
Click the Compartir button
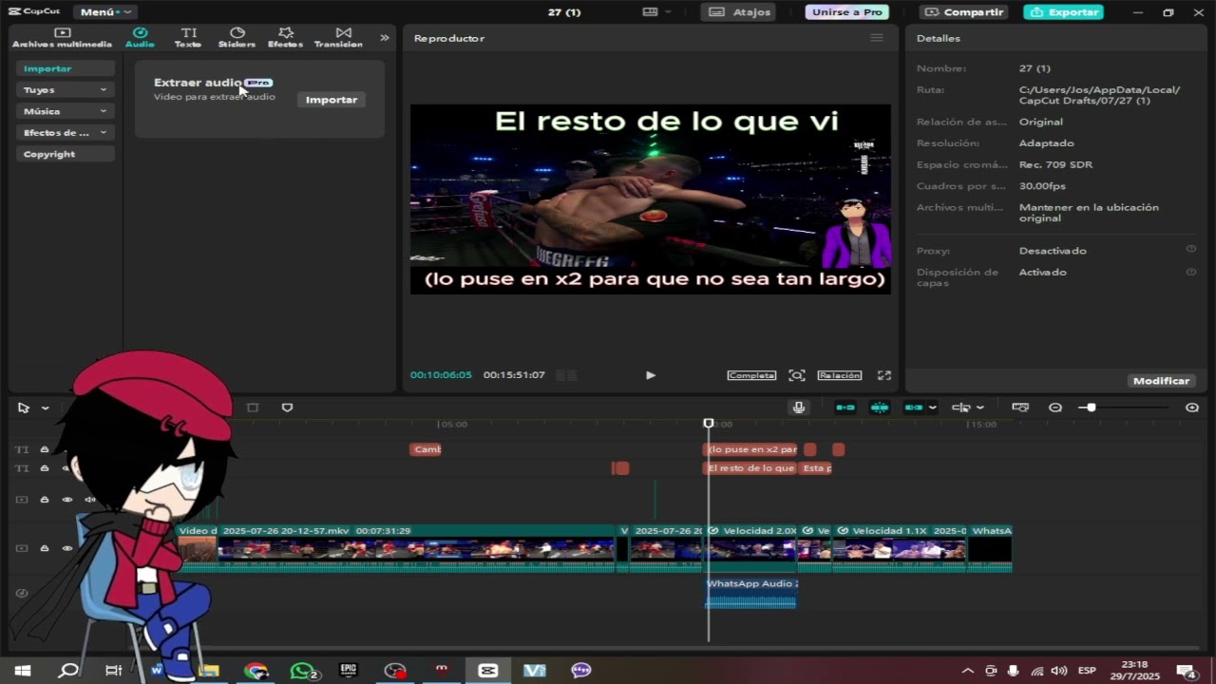pos(964,12)
